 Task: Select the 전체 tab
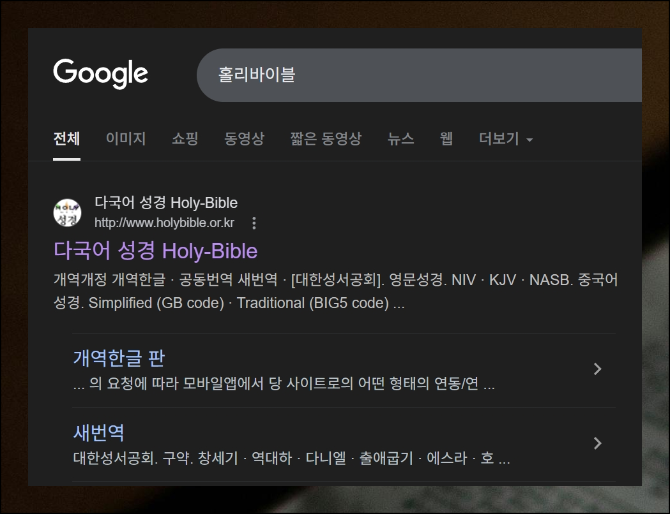click(x=66, y=138)
